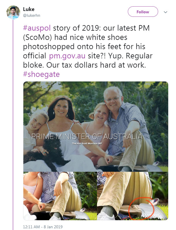The image size is (176, 230).
Task: Click the purple thread line below avatar
Action: click(13, 125)
